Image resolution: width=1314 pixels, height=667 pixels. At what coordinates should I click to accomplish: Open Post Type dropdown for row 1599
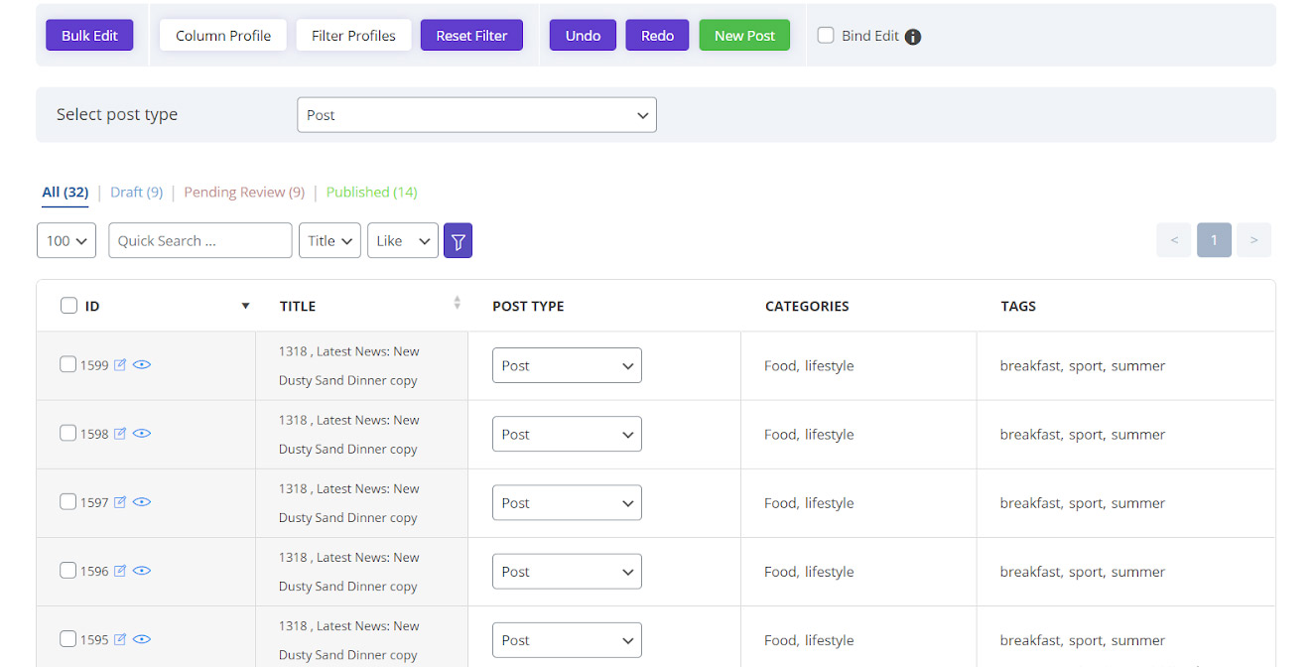[567, 365]
